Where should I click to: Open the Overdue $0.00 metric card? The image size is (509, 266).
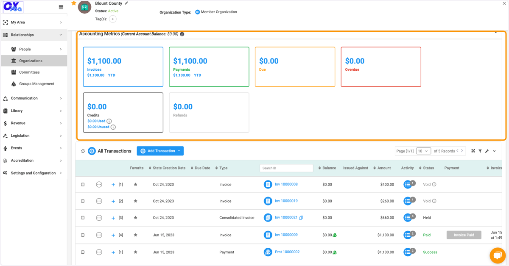[x=381, y=67]
